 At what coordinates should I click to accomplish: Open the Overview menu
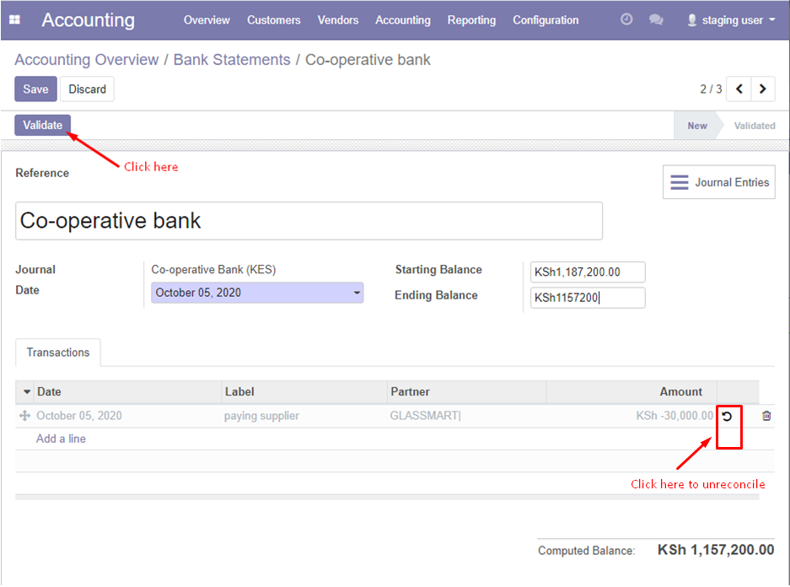(x=207, y=20)
